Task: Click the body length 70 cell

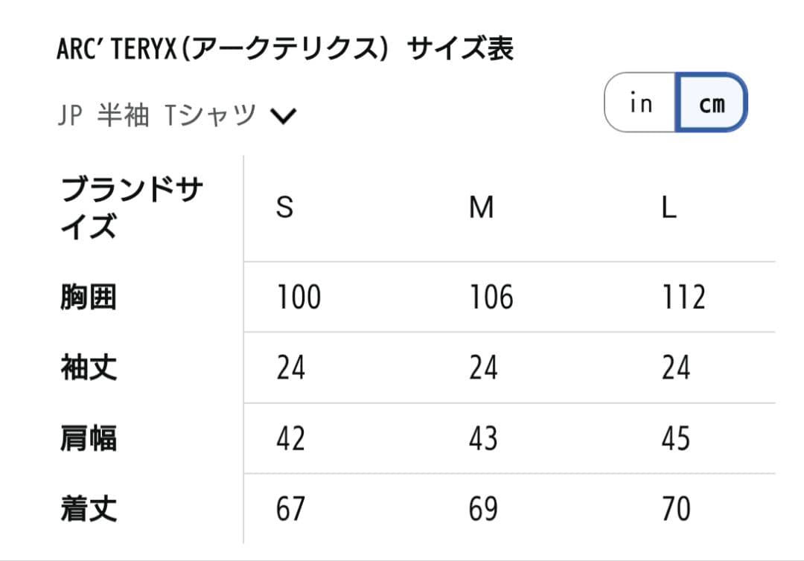Action: (x=677, y=510)
